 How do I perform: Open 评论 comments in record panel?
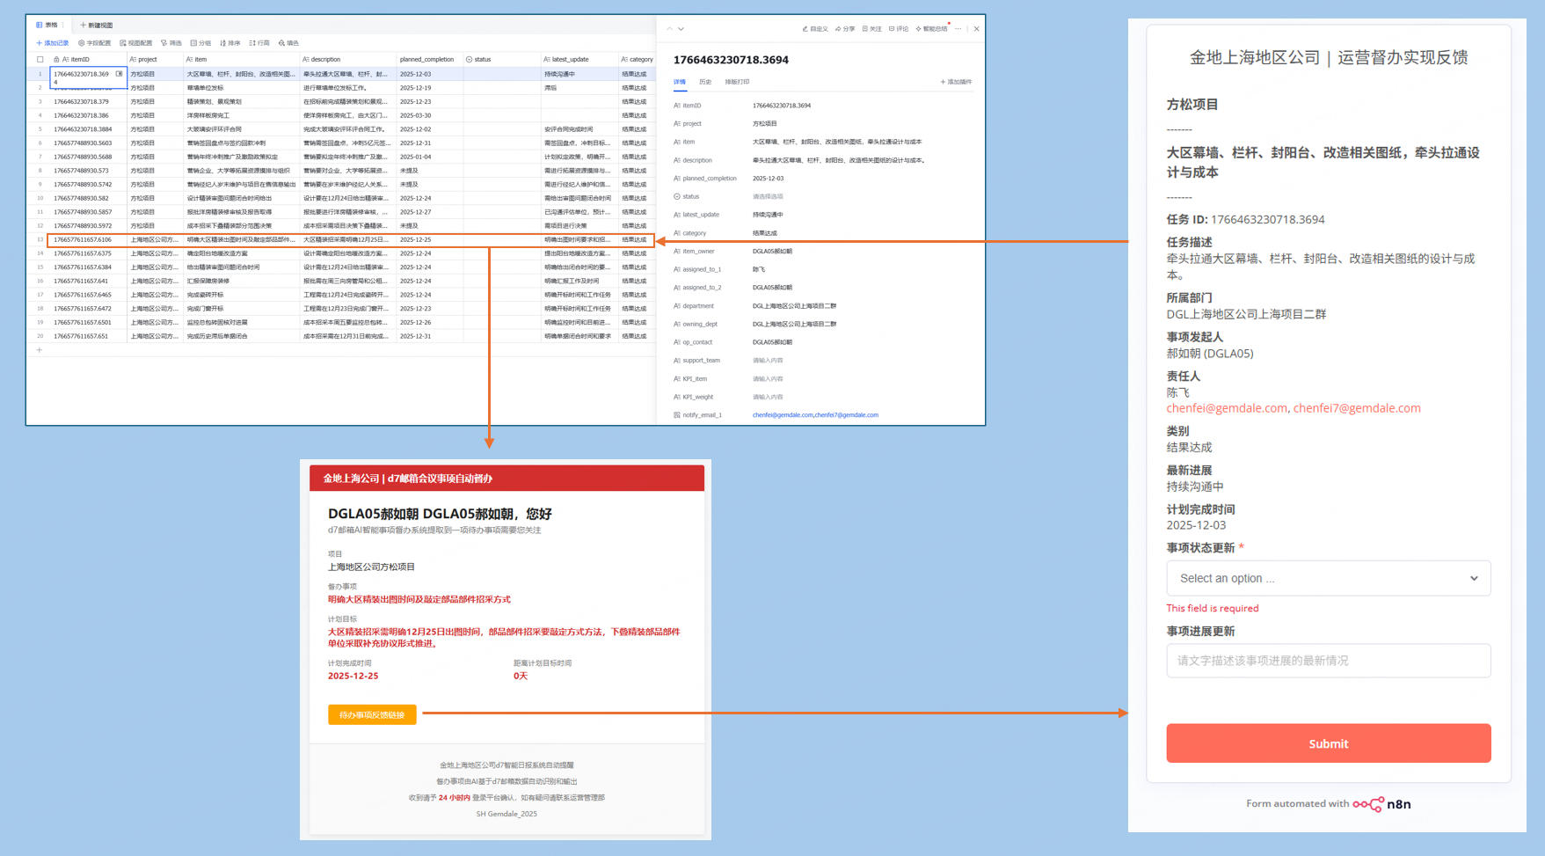pos(898,29)
